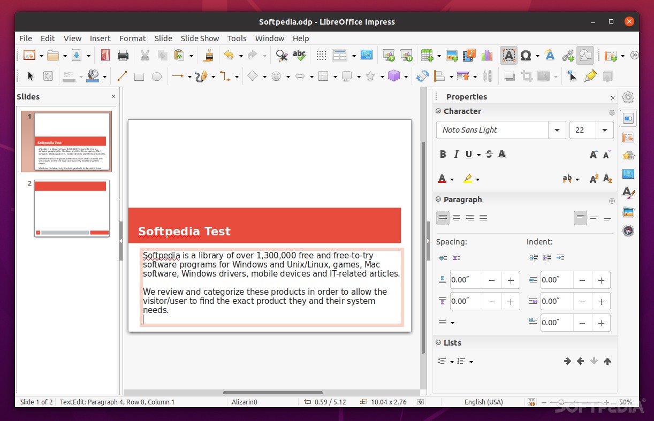Start slideshow from current slide
The image size is (654, 421).
[x=406, y=55]
